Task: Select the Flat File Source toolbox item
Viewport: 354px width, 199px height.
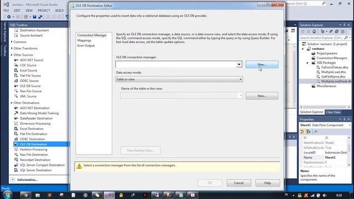Action: (x=30, y=76)
